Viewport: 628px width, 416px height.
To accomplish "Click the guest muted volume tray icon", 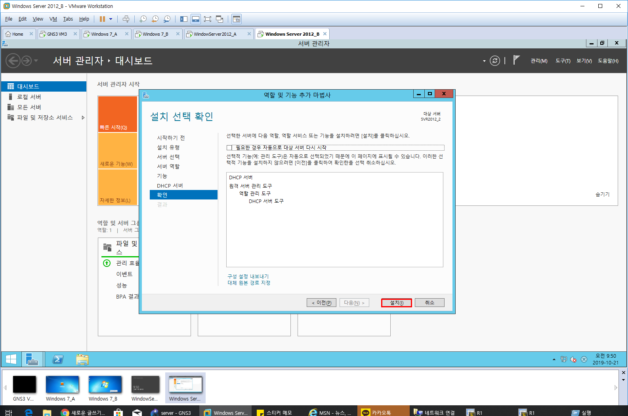I will pyautogui.click(x=573, y=359).
